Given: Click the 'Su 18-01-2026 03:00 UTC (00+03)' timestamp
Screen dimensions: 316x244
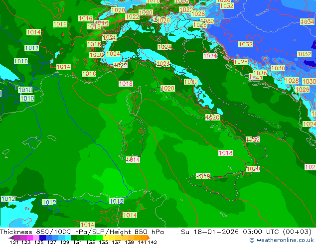Looking at the screenshot, I should point(246,232).
